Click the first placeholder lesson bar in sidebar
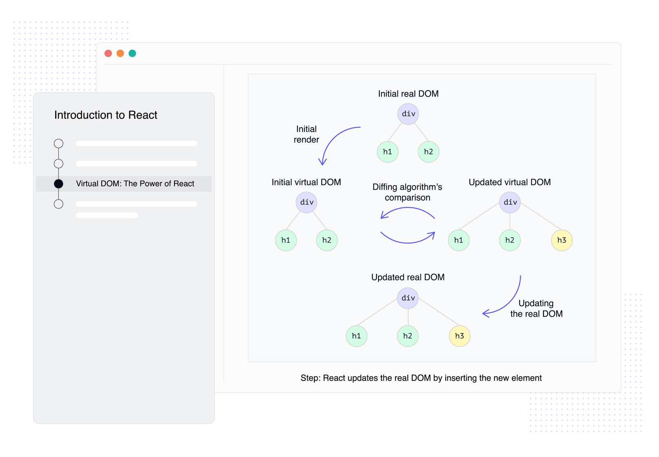 pos(136,144)
